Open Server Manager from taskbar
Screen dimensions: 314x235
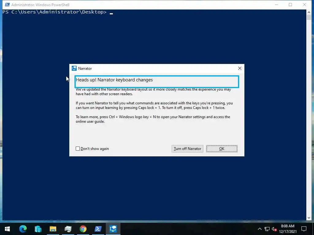coord(38,229)
